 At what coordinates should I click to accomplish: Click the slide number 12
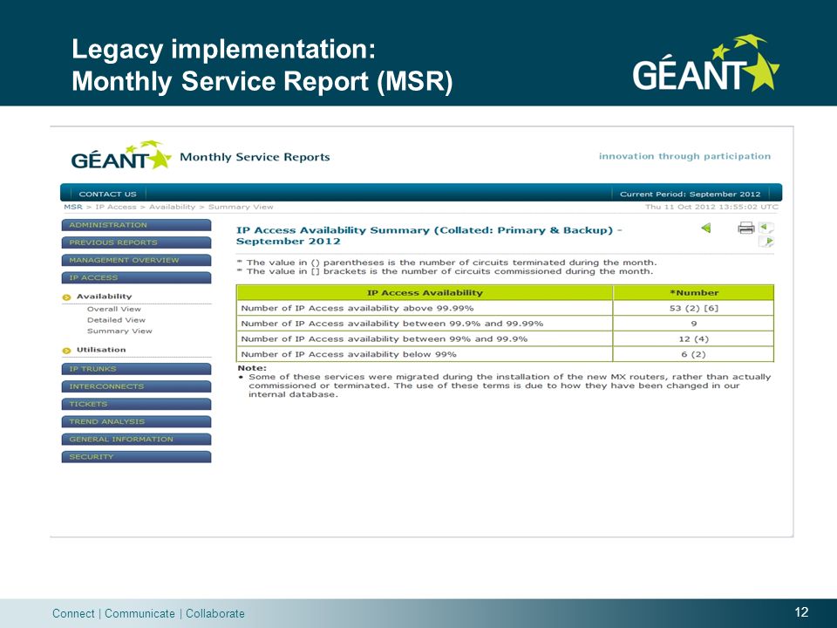click(802, 612)
